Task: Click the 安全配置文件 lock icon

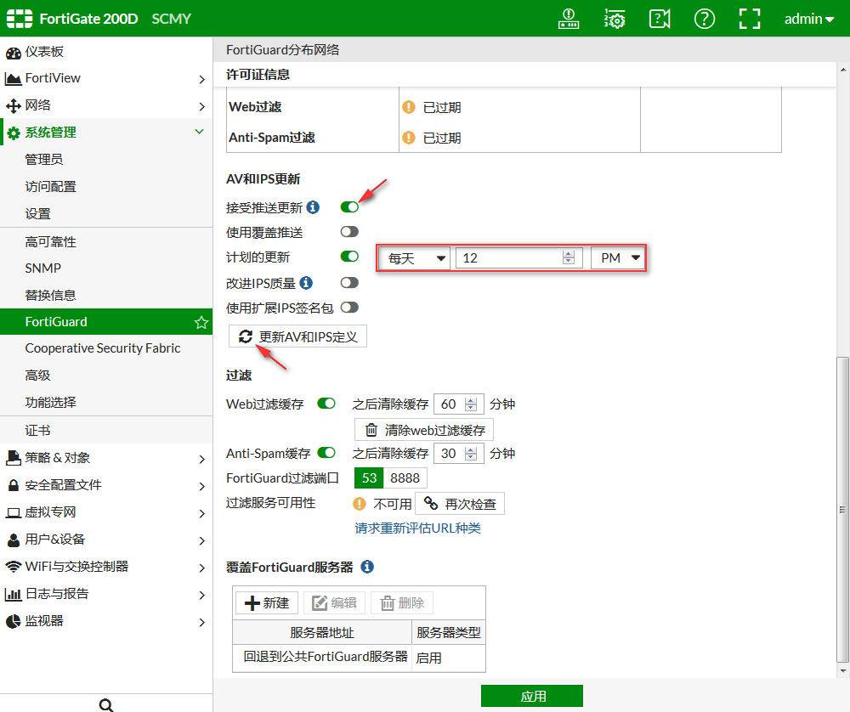Action: pyautogui.click(x=14, y=485)
